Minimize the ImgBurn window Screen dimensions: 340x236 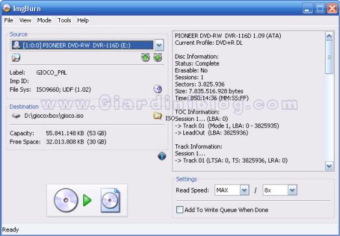coord(307,8)
